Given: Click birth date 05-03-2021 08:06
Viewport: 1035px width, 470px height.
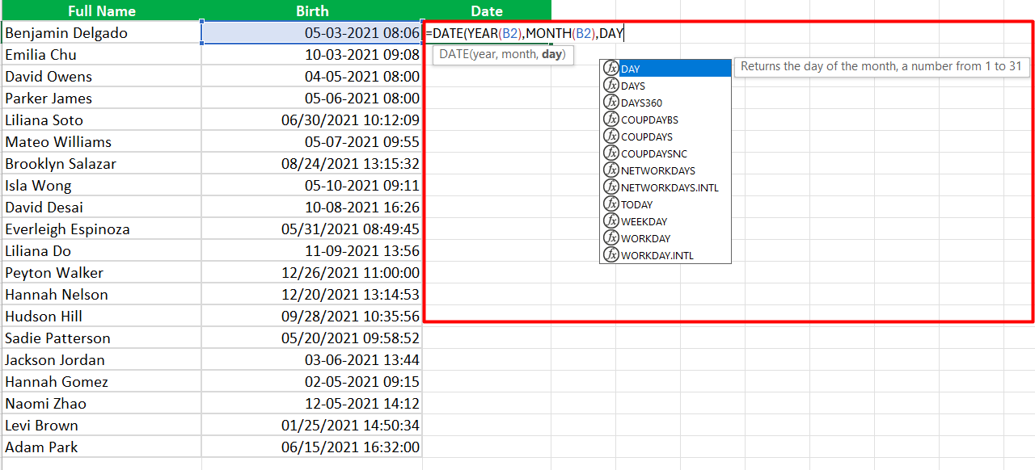Looking at the screenshot, I should [x=312, y=33].
